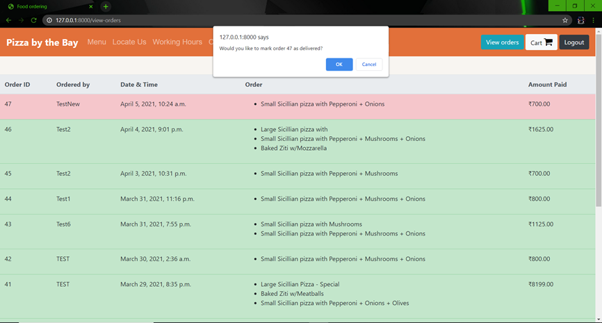Click April 5, 2021, 10:24 a.m. date
The height and width of the screenshot is (323, 602).
(153, 104)
